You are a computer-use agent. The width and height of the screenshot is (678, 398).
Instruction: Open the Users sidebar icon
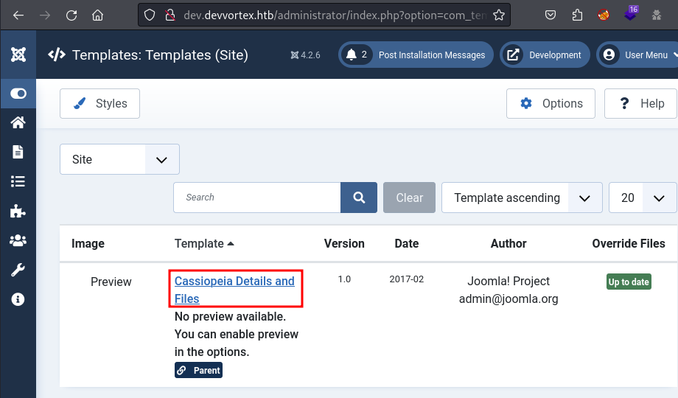pyautogui.click(x=18, y=240)
